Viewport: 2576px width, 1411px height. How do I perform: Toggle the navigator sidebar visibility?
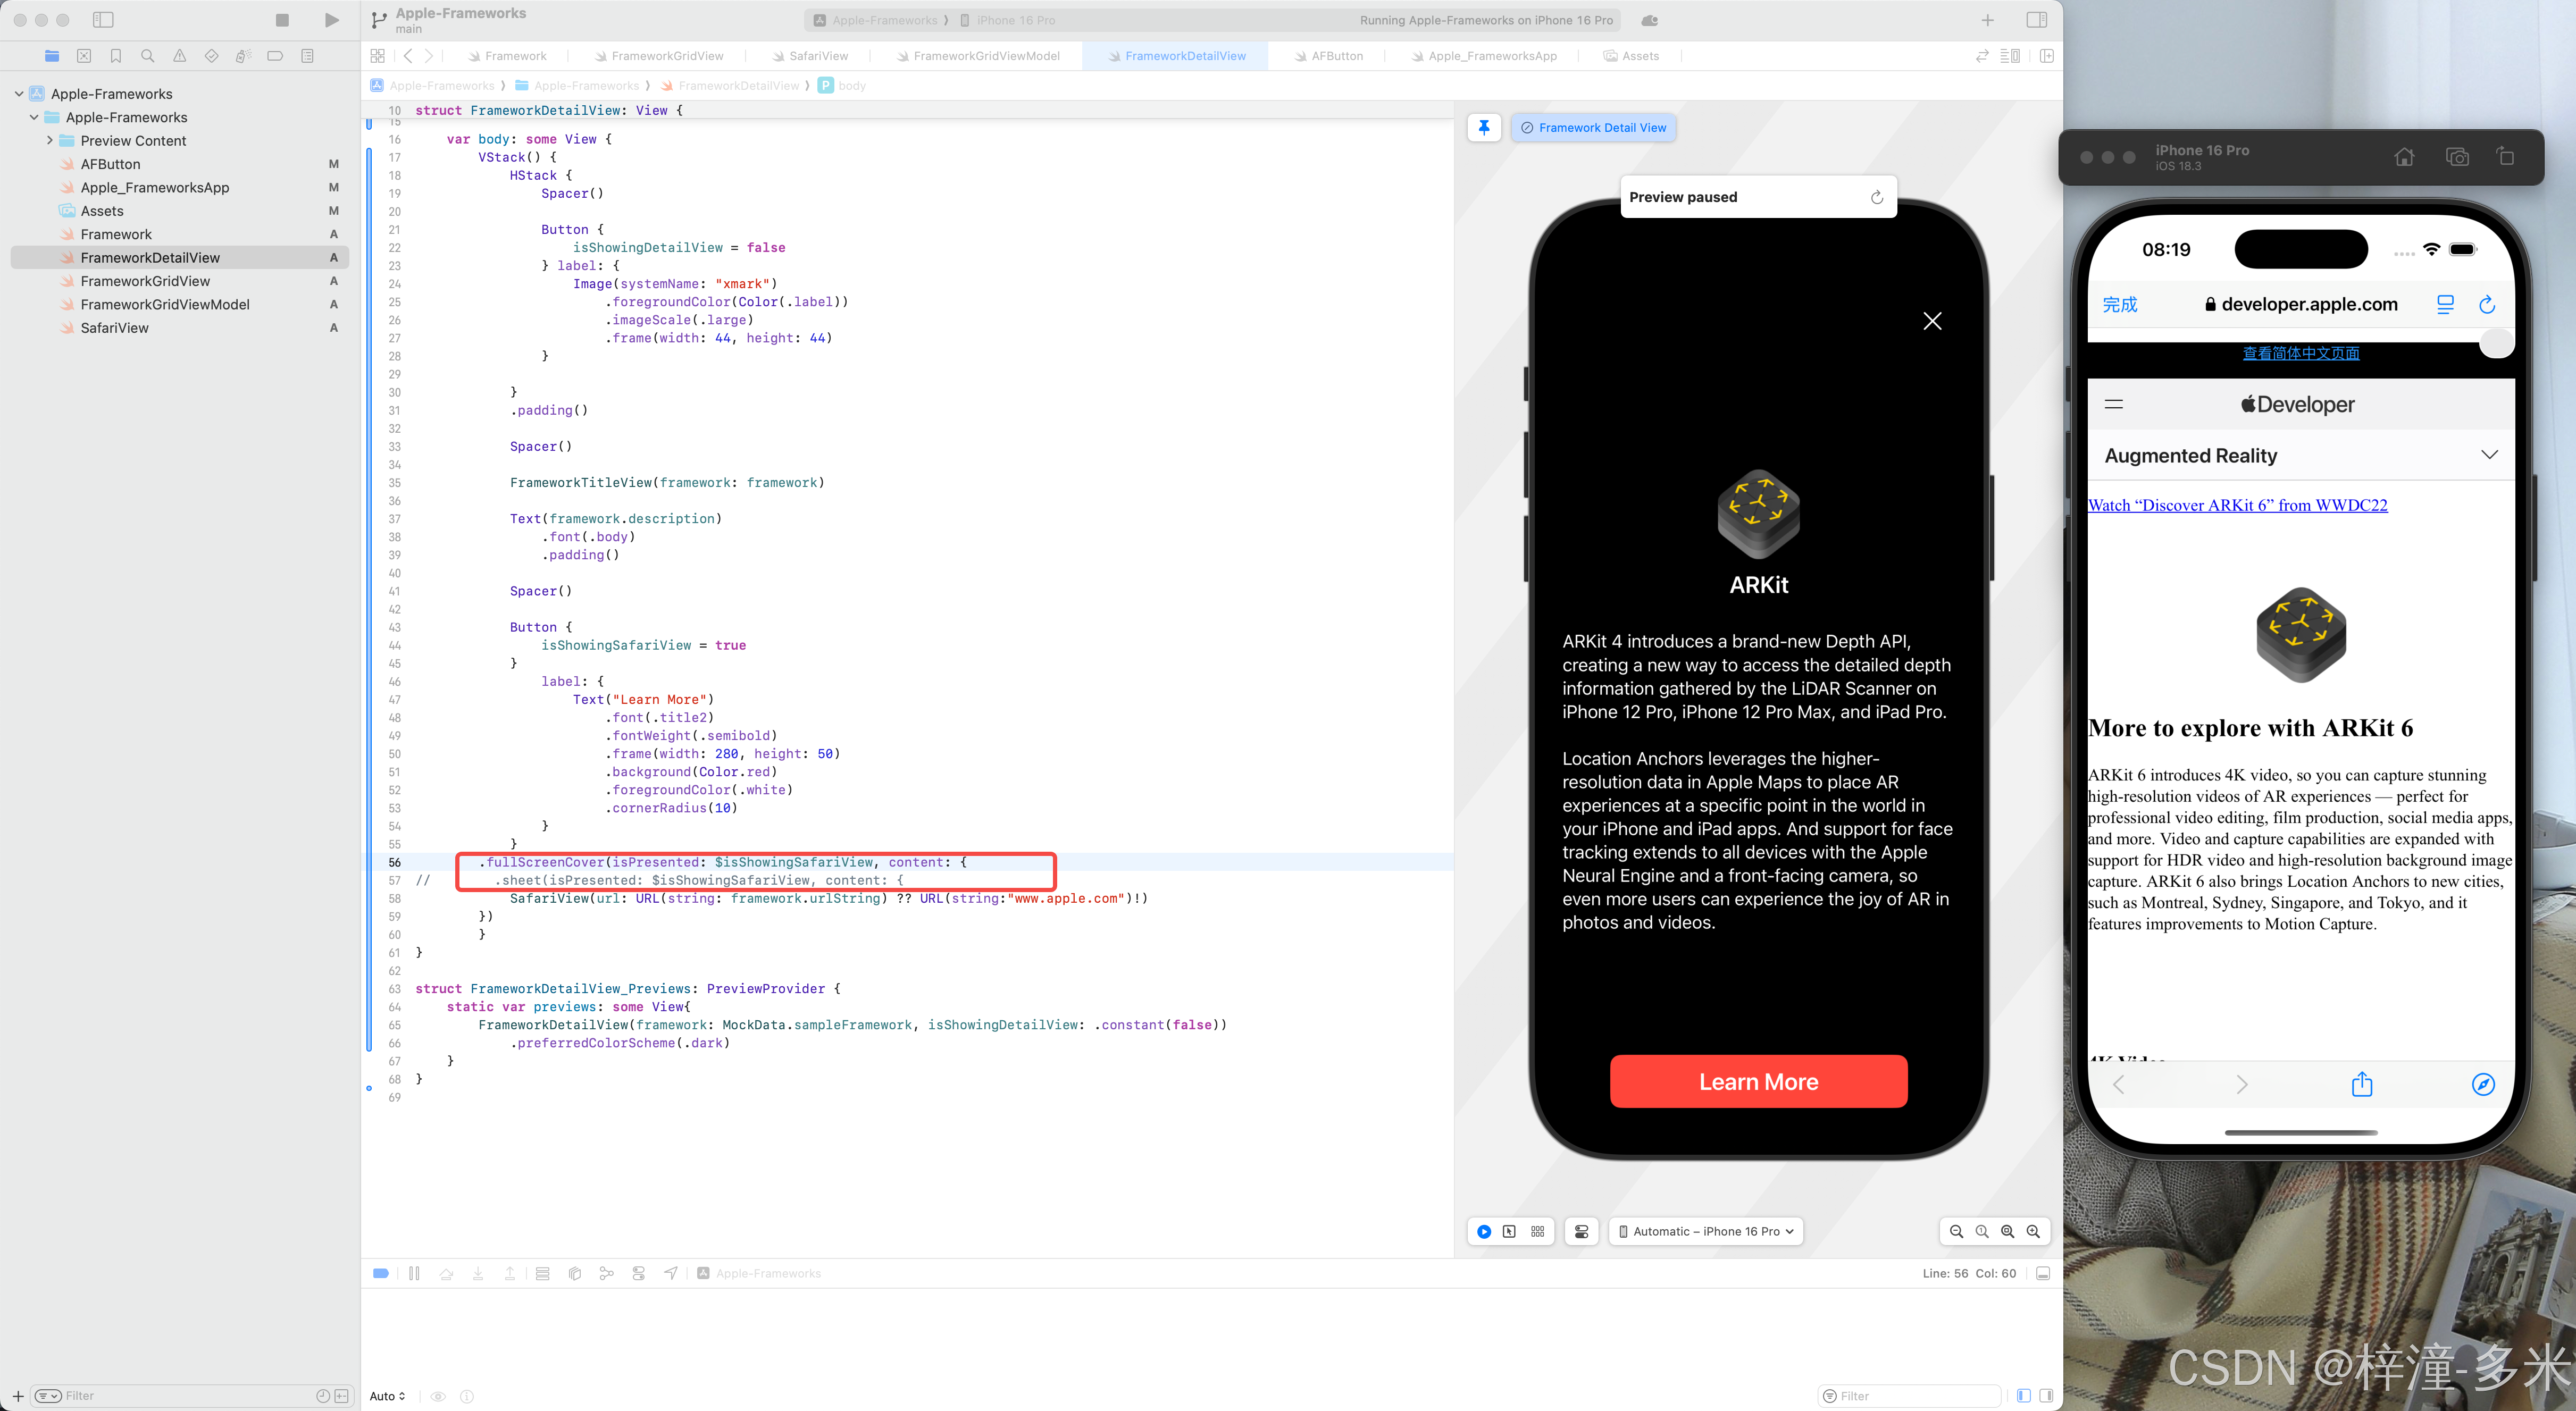click(103, 20)
